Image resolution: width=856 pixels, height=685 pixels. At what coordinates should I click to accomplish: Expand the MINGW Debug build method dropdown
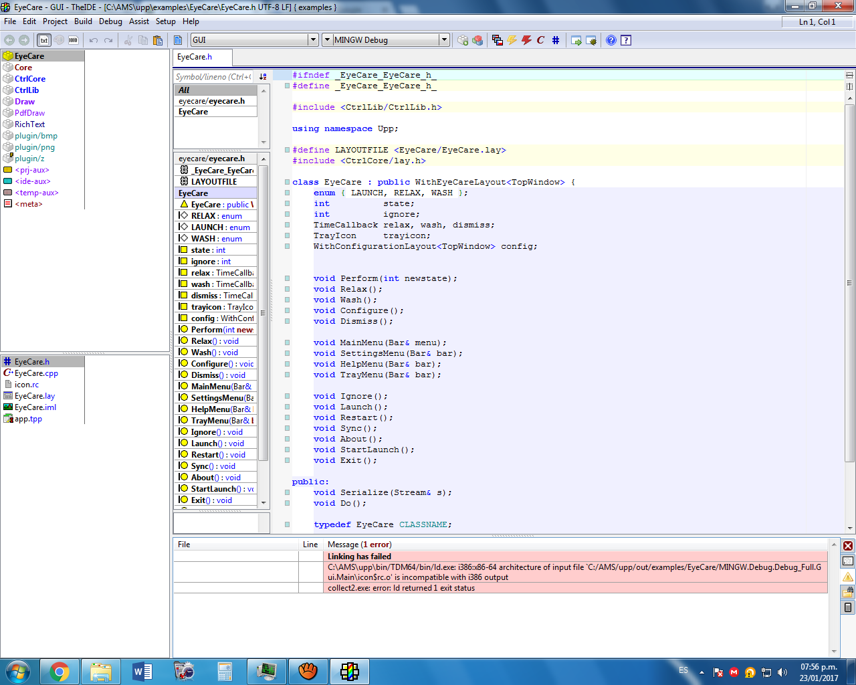[444, 40]
